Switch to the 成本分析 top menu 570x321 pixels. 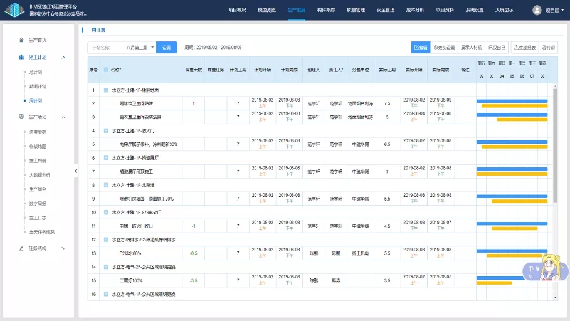pos(415,10)
